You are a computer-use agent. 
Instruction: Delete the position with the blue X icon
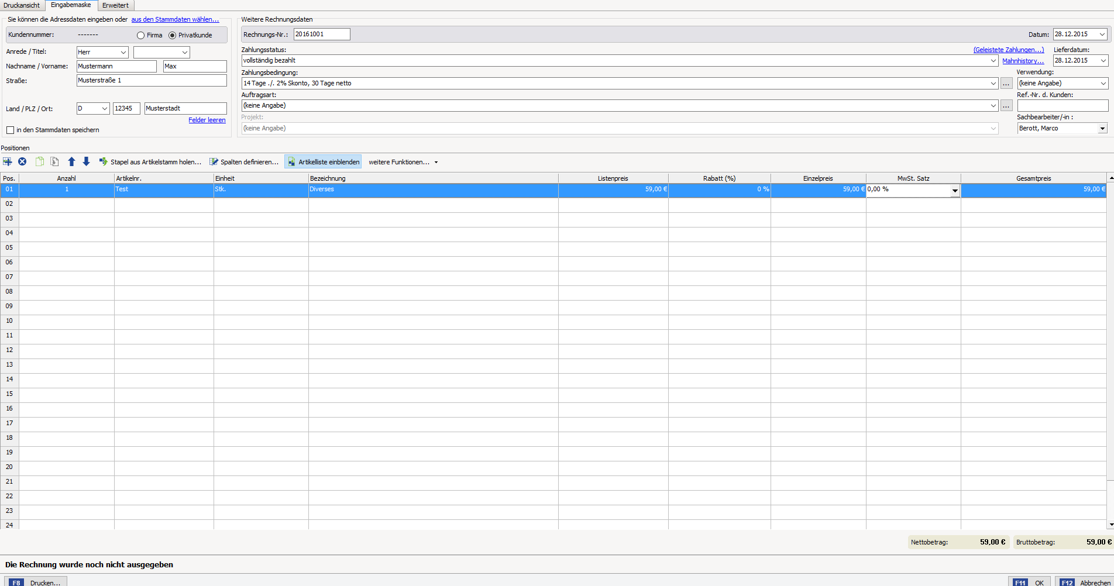22,161
